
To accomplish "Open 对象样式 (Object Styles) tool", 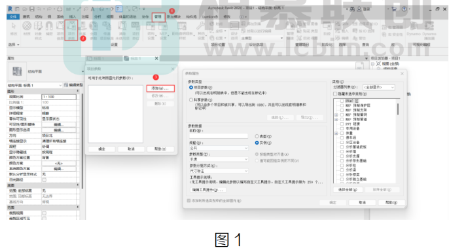I will coord(38,30).
